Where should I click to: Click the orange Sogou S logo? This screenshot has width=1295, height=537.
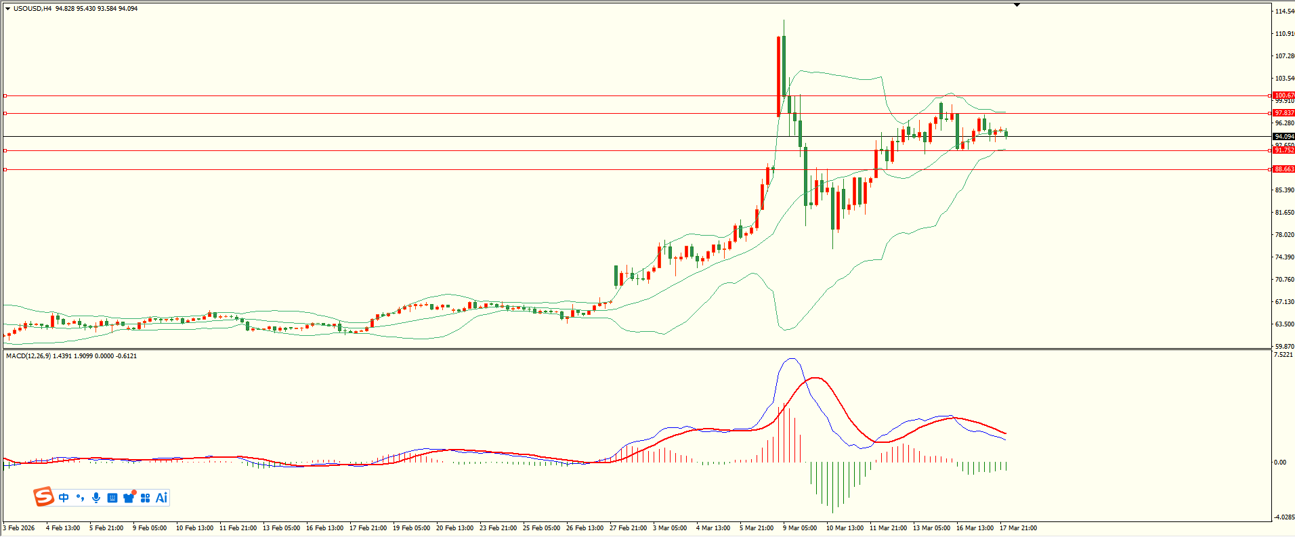[43, 497]
